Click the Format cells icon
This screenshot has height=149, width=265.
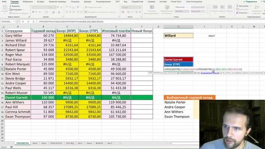(x=230, y=7)
